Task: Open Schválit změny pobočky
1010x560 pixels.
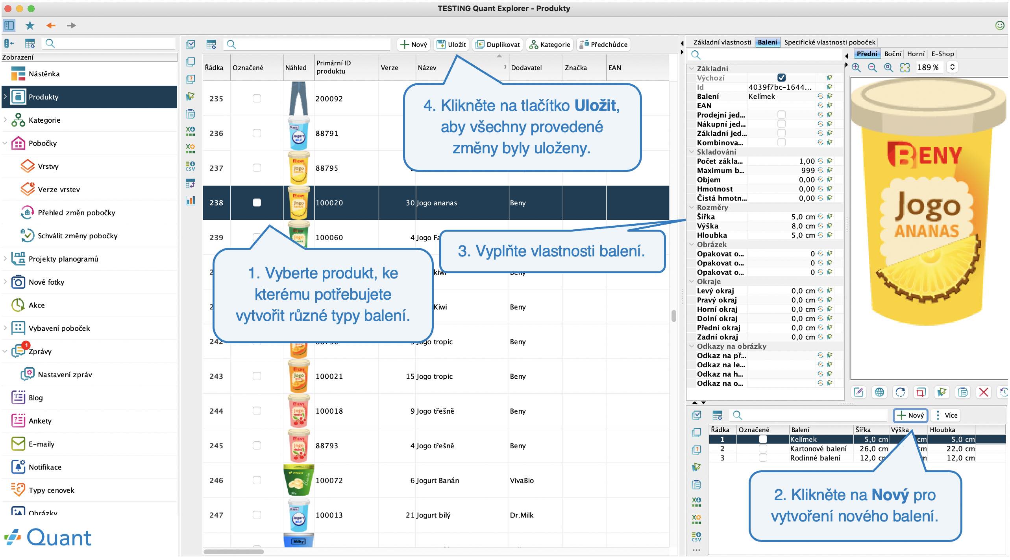Action: (x=78, y=236)
